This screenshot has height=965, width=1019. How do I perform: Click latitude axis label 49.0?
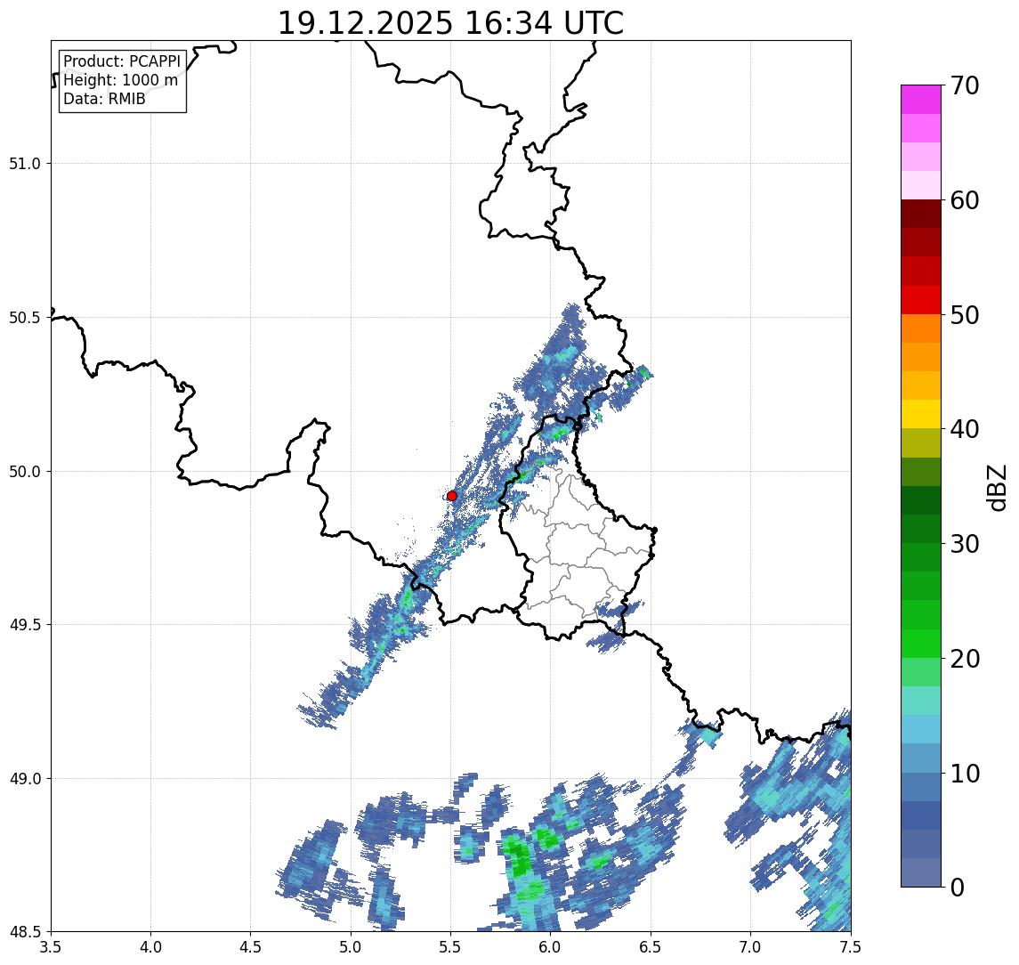tap(25, 778)
